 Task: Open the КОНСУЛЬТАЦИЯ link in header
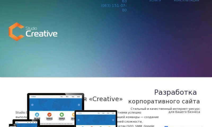tap(186, 1)
